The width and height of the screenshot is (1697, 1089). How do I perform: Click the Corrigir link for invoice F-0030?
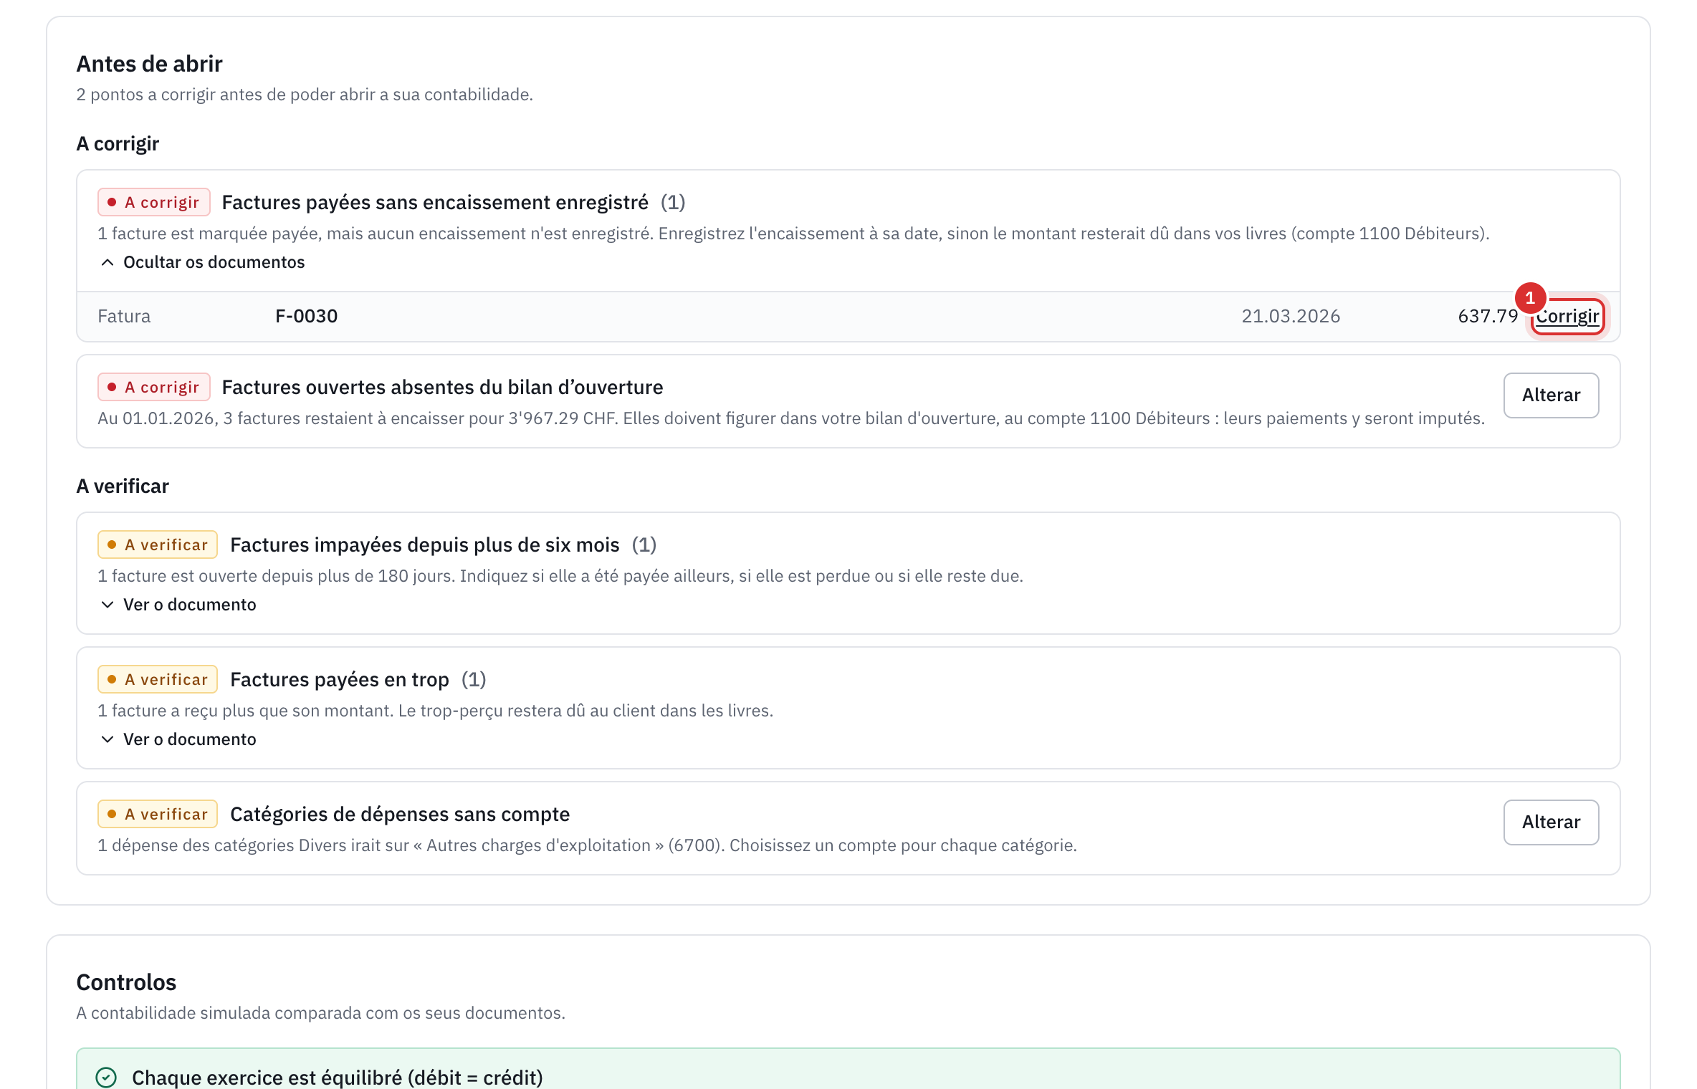(x=1567, y=316)
